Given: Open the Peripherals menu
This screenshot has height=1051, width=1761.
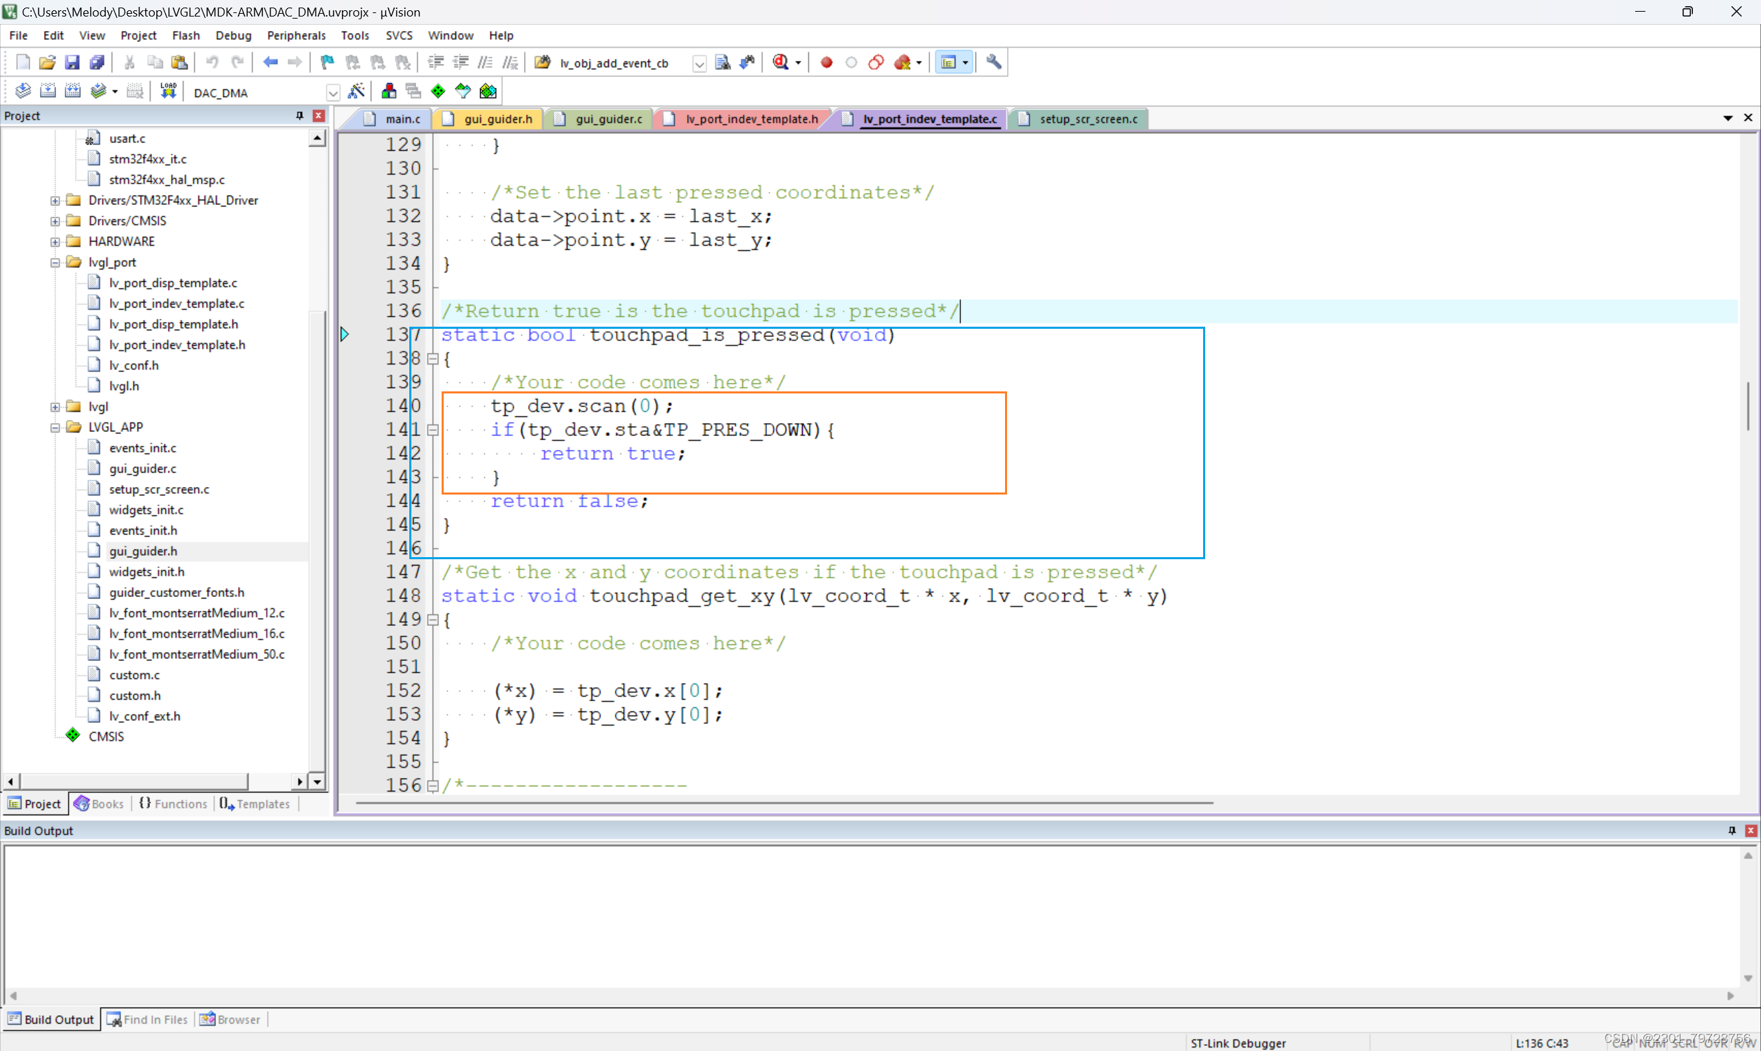Looking at the screenshot, I should tap(296, 34).
